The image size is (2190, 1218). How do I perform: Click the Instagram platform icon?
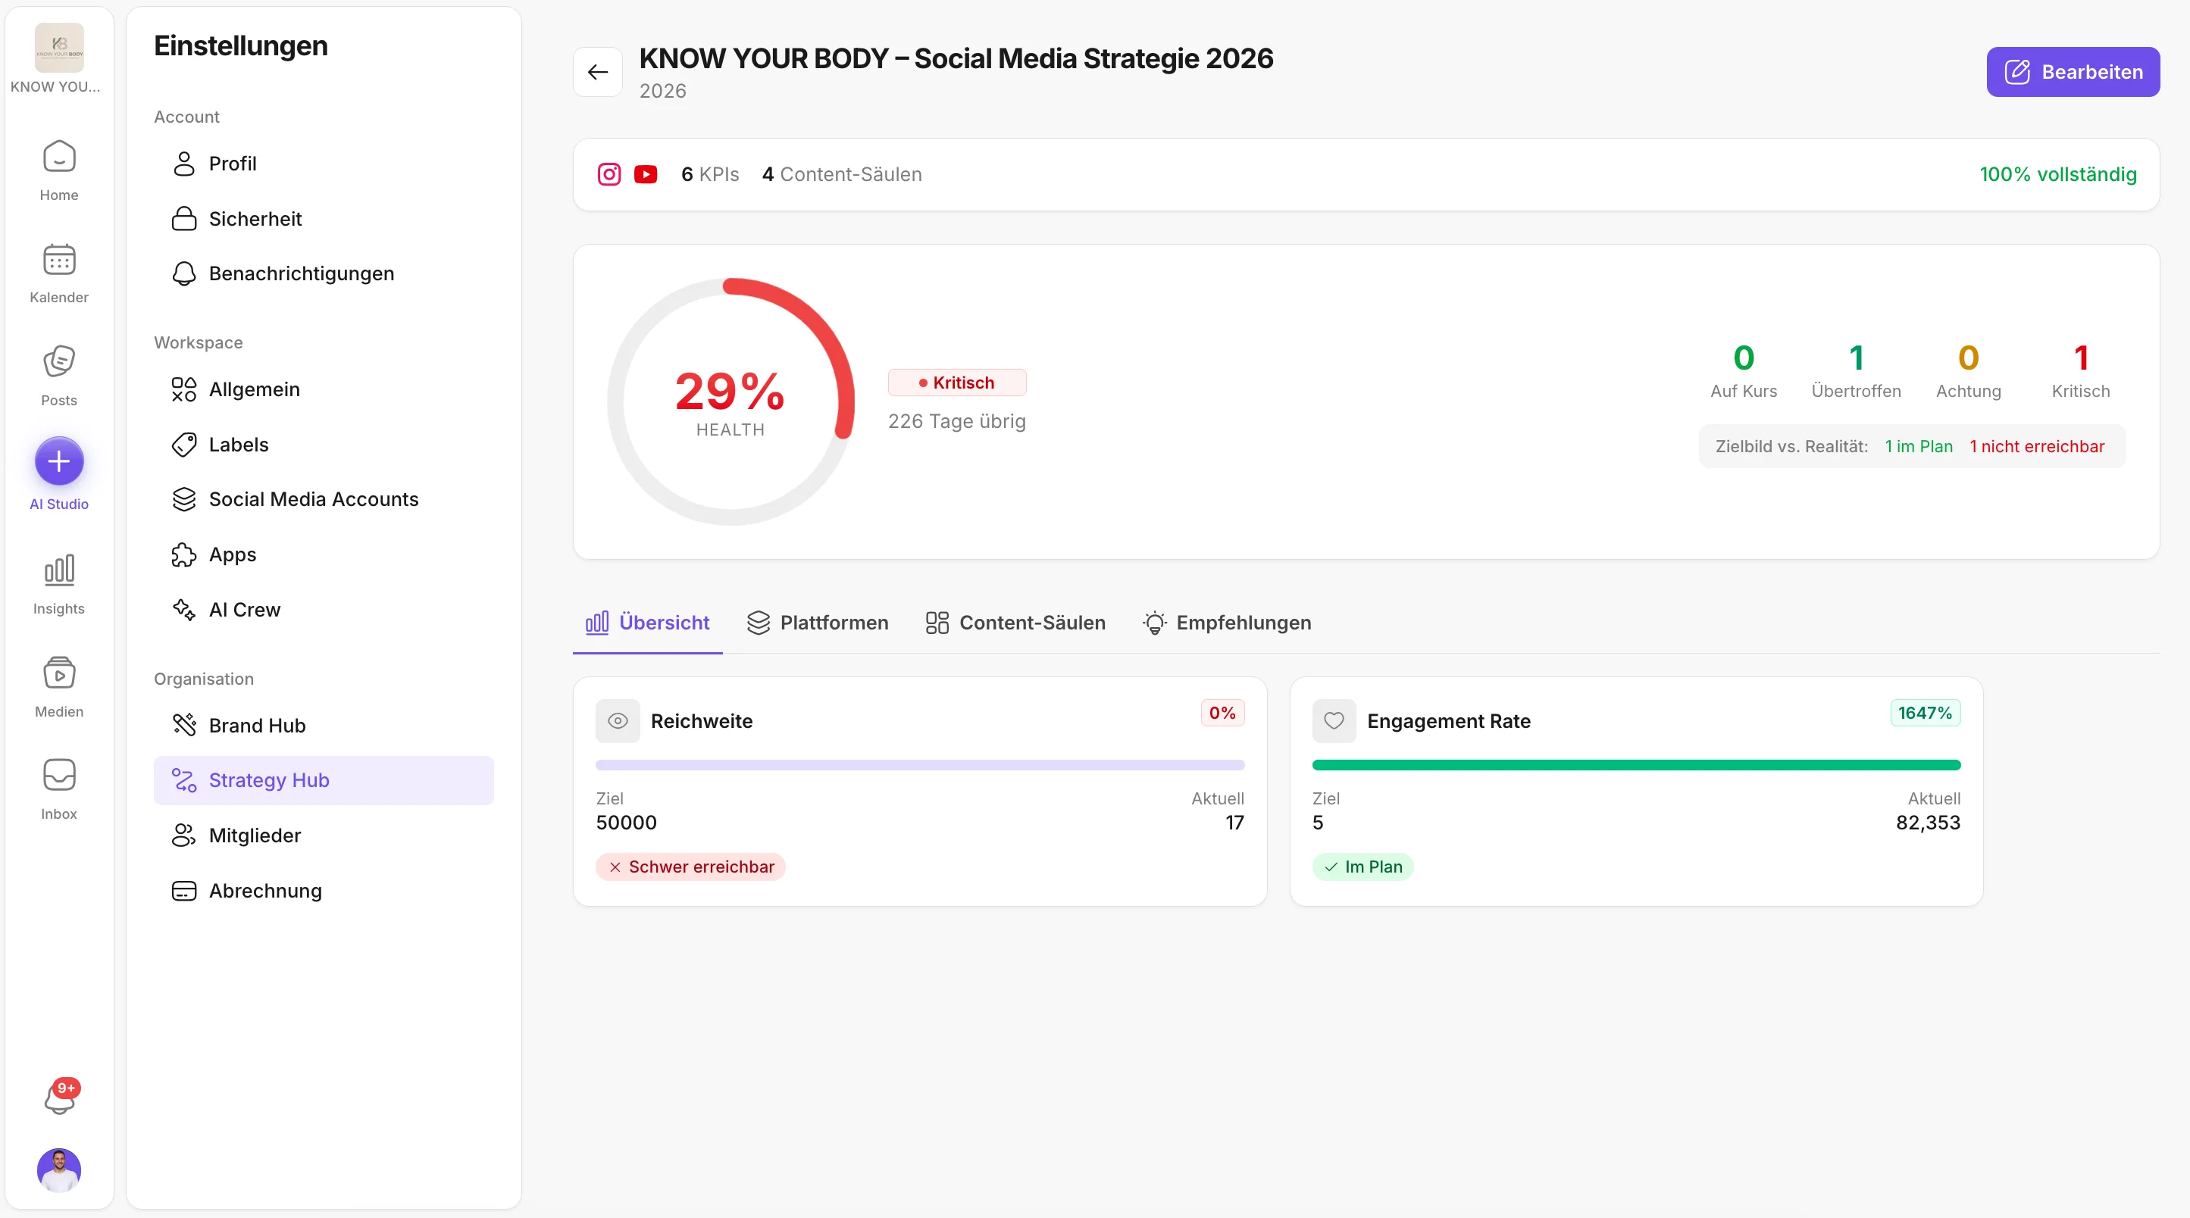(609, 174)
